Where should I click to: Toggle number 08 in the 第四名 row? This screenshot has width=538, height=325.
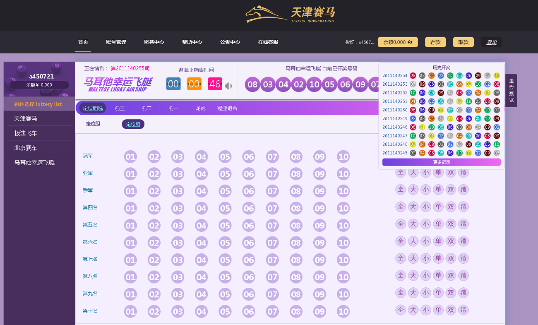click(295, 208)
